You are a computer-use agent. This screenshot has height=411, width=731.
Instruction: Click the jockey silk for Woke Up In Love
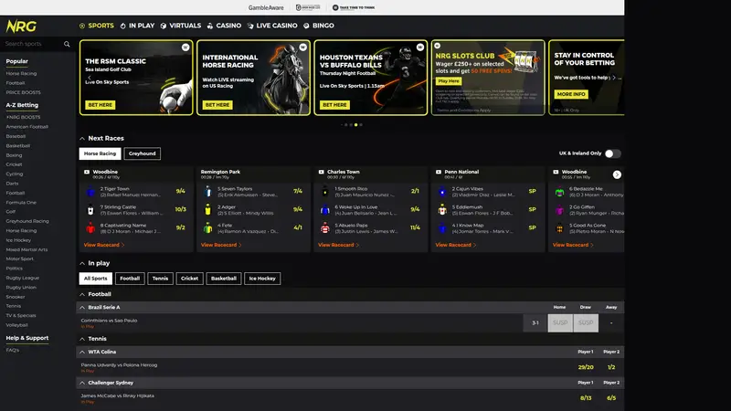coord(325,210)
